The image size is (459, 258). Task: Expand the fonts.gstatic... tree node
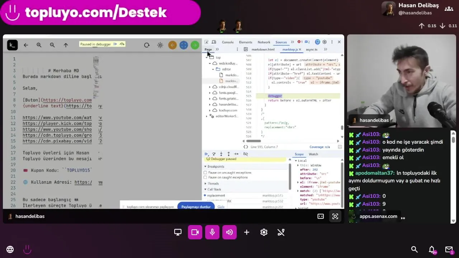pyautogui.click(x=210, y=99)
